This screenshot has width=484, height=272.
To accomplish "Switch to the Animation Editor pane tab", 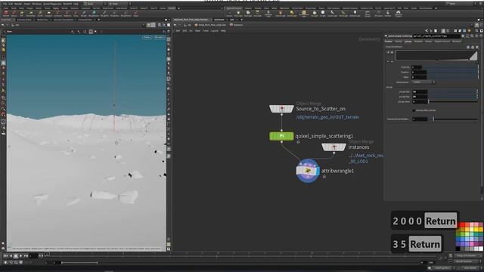I will [24, 20].
